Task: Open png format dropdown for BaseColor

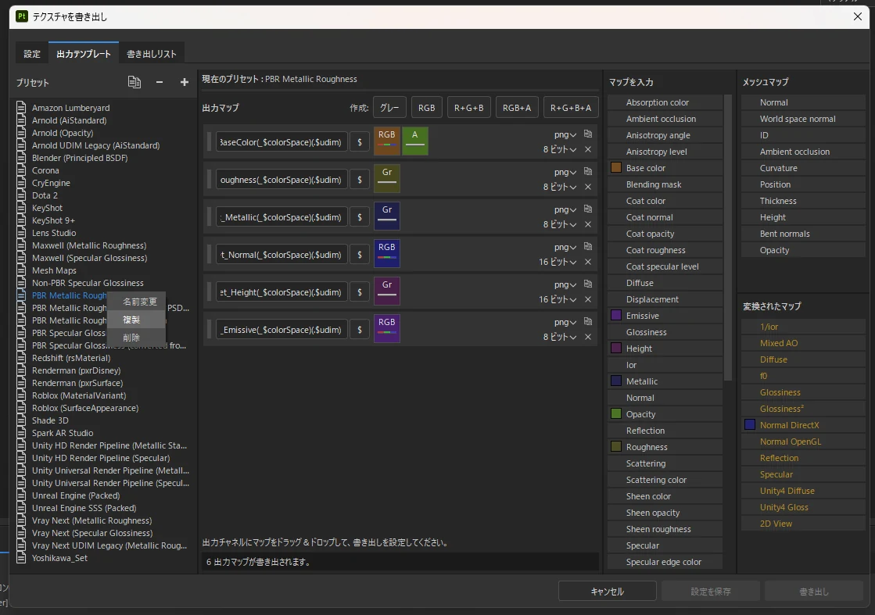Action: tap(565, 134)
